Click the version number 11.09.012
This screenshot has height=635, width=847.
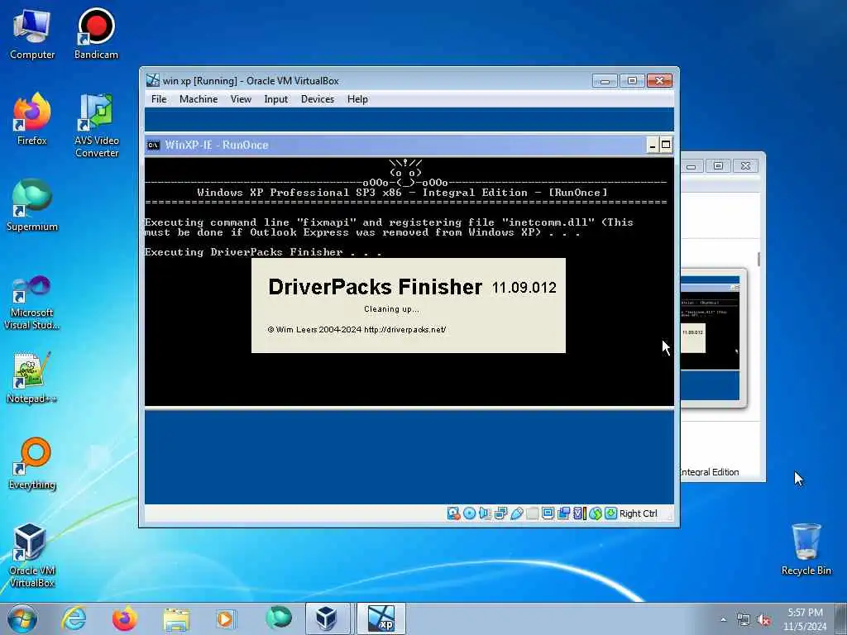[524, 288]
